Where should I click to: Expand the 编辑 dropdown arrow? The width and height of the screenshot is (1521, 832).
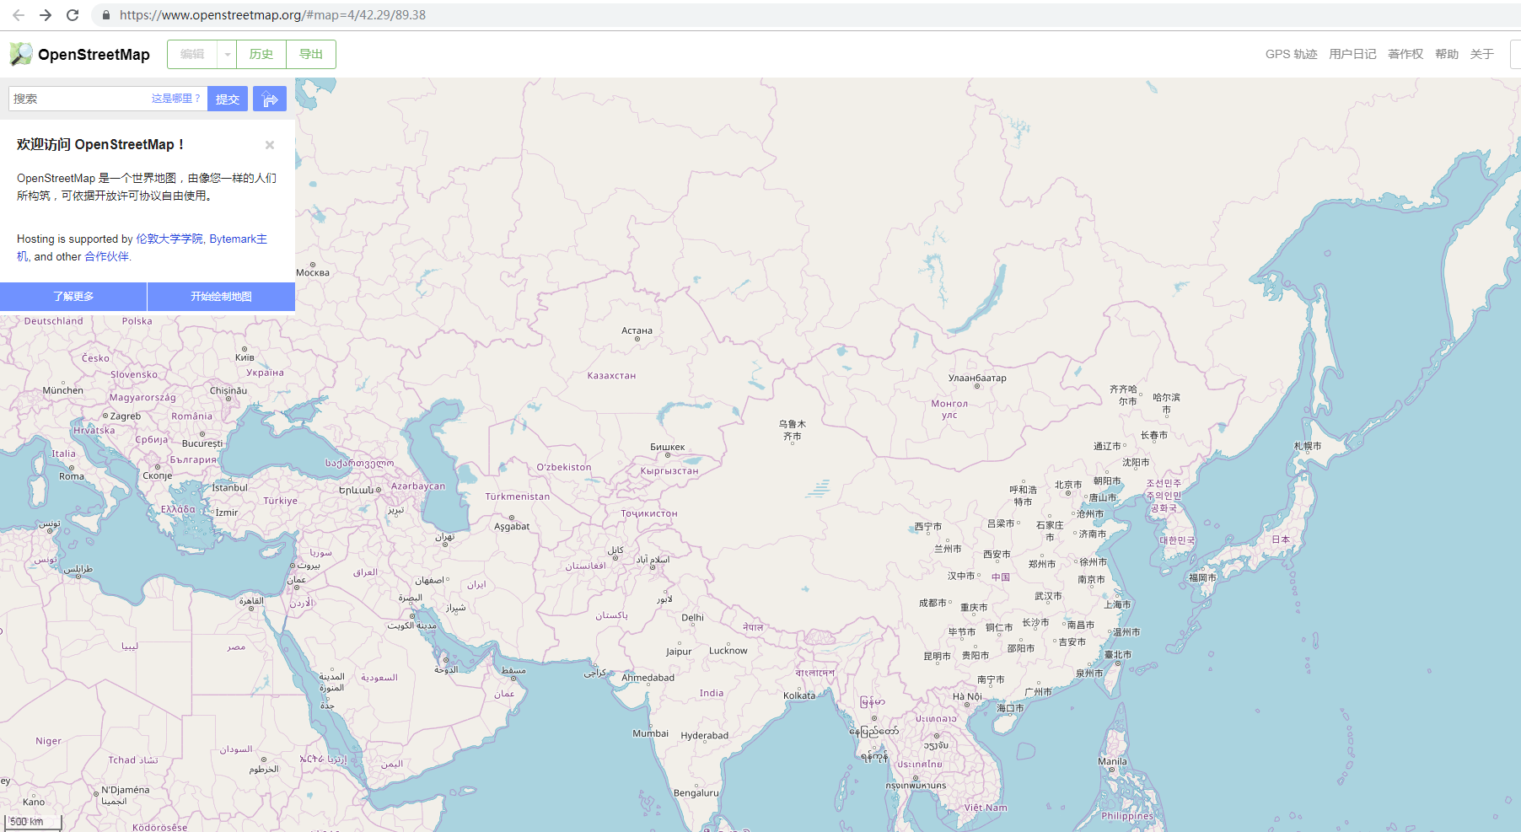226,54
